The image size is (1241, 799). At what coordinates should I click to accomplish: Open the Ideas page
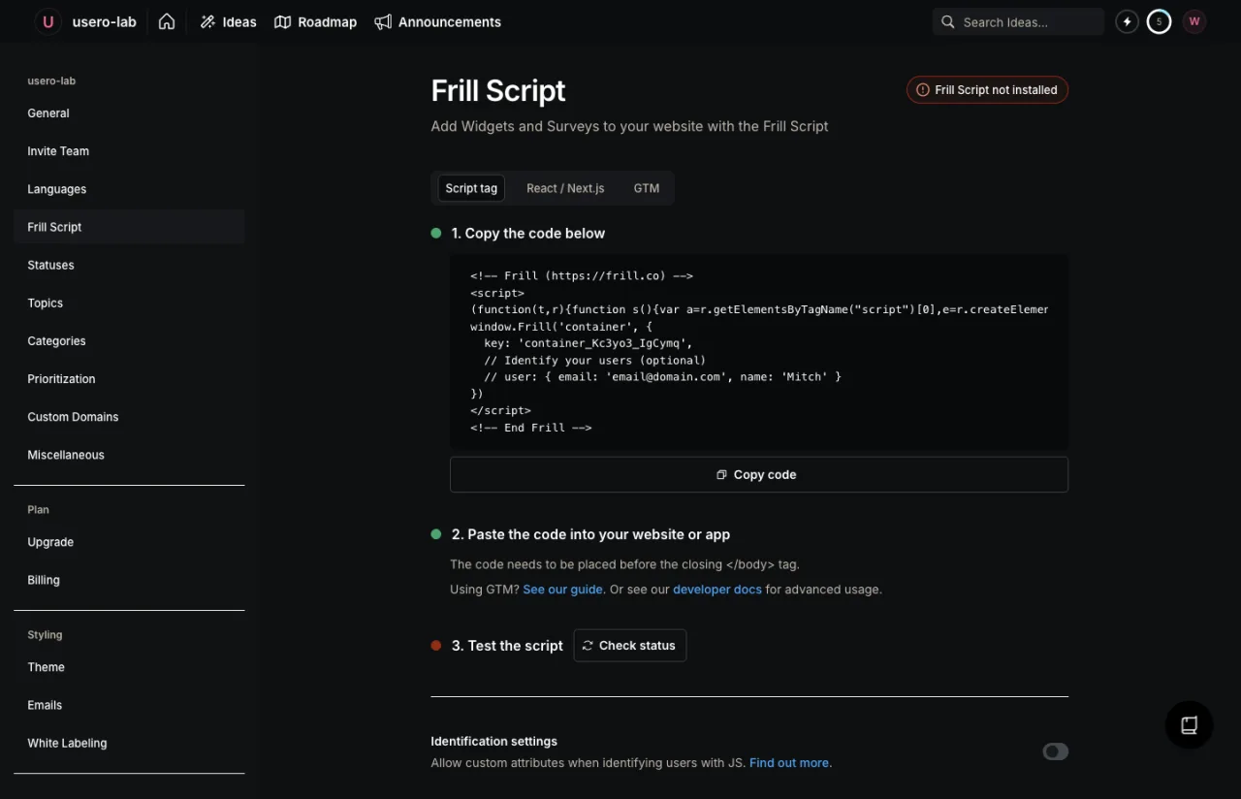(228, 21)
